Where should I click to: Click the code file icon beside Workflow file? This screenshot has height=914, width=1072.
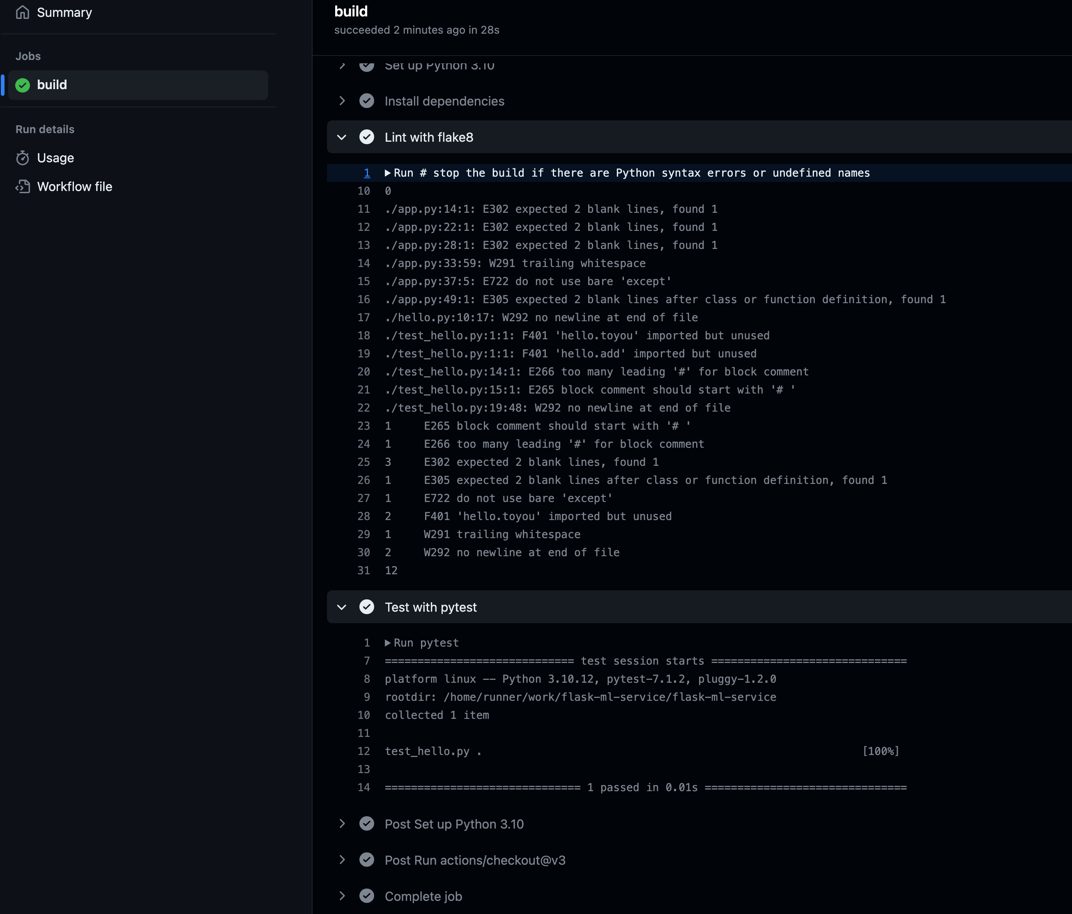coord(23,187)
